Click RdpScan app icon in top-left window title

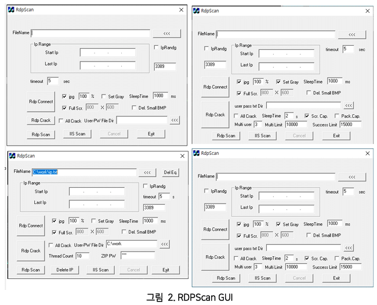click(x=11, y=10)
